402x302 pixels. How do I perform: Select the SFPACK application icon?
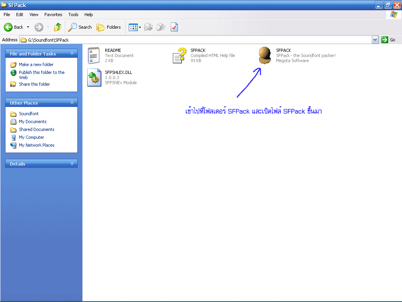coord(265,55)
